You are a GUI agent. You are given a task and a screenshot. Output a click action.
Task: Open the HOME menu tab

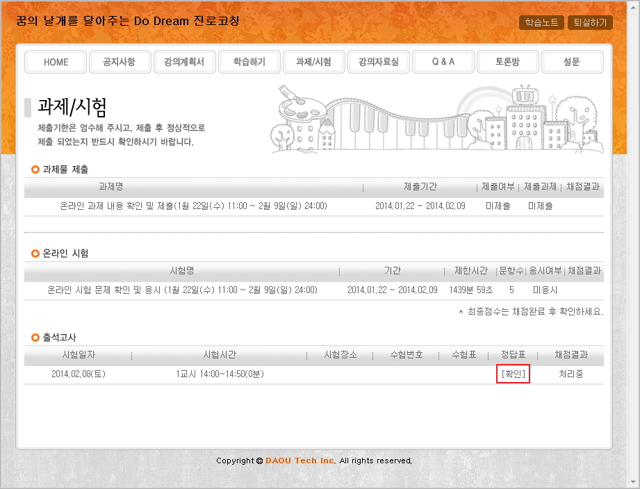point(56,62)
